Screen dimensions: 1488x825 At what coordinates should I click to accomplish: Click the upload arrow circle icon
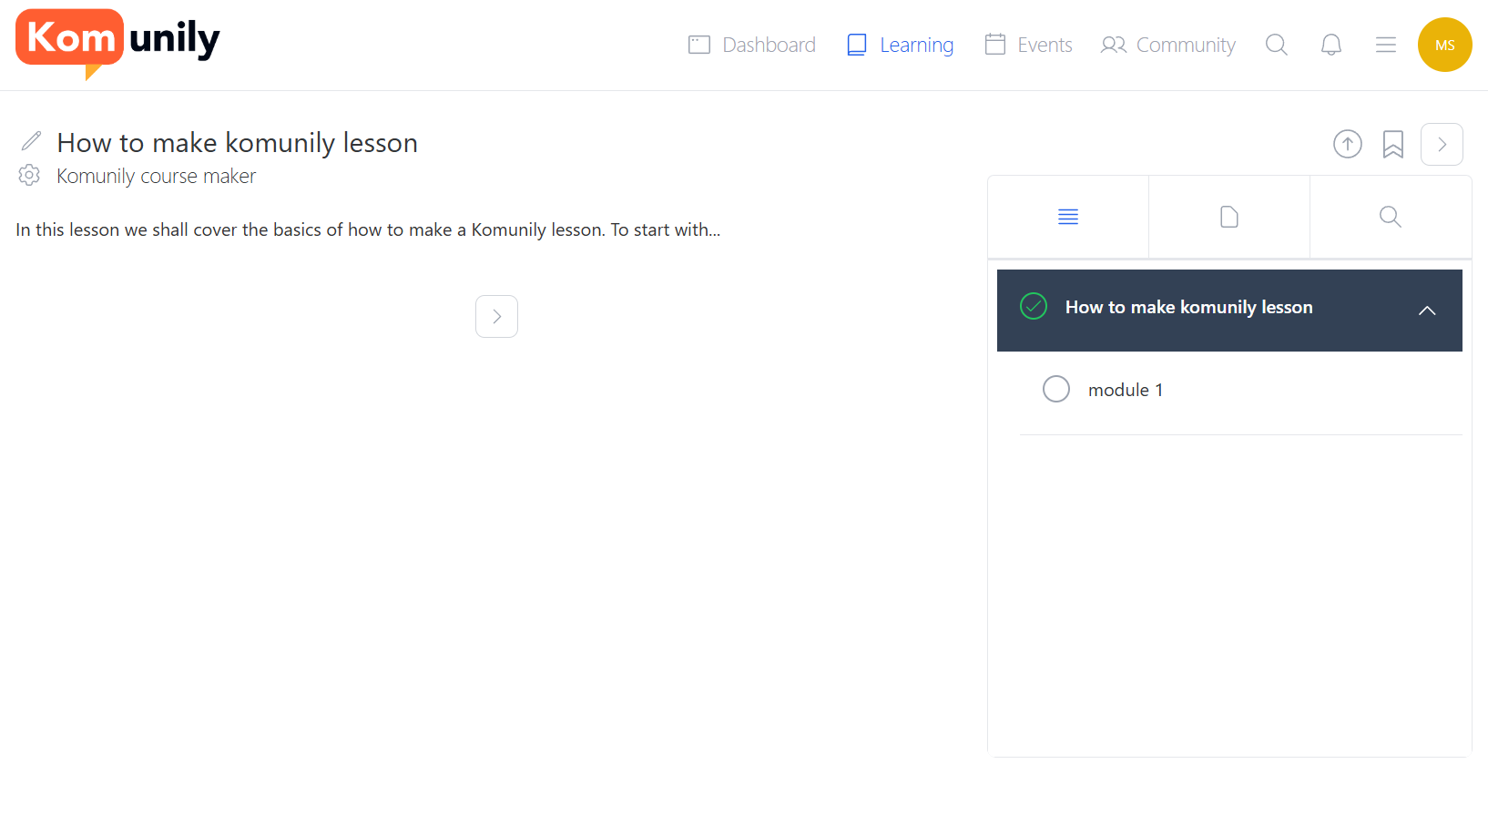pos(1348,144)
